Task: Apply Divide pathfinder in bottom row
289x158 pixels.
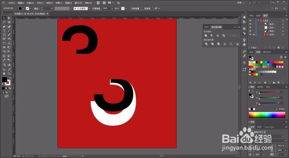Action: (206, 44)
